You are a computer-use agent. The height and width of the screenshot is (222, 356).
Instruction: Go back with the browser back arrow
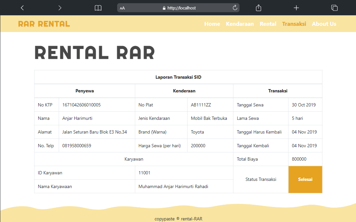[22, 8]
